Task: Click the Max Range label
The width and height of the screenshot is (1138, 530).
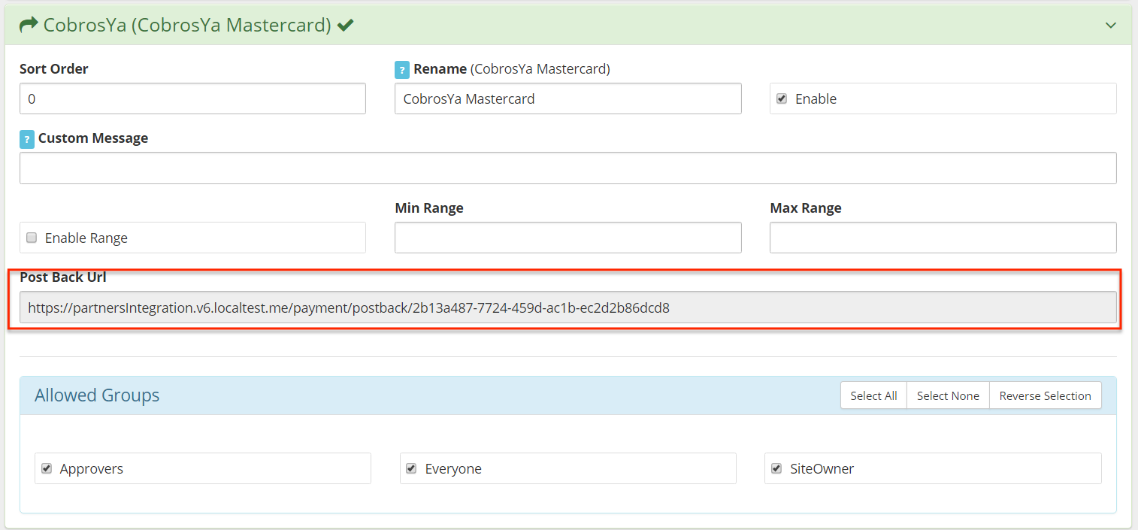Action: (x=806, y=208)
